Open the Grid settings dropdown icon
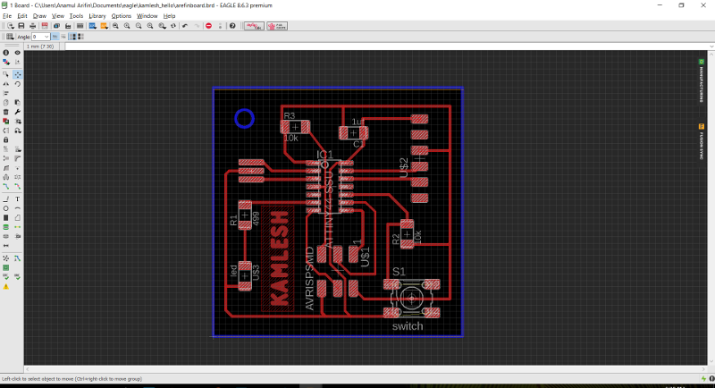Image resolution: width=715 pixels, height=388 pixels. (10, 37)
